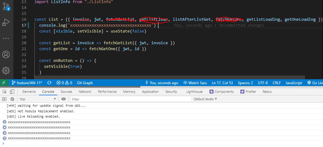Toggle Watch Sass in status bar

(195, 83)
